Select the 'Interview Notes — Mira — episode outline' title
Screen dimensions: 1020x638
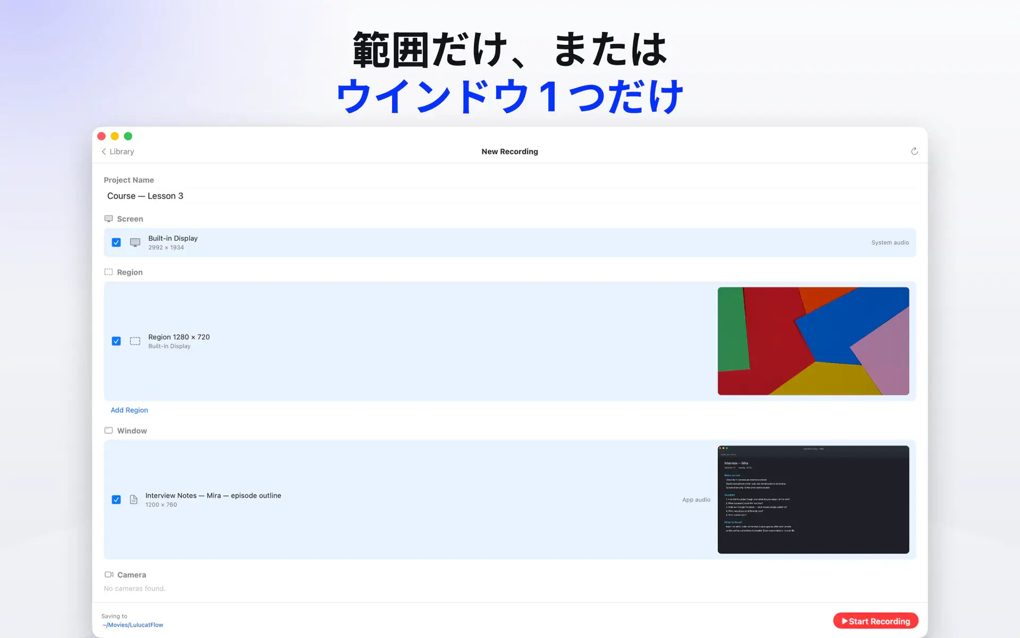213,496
